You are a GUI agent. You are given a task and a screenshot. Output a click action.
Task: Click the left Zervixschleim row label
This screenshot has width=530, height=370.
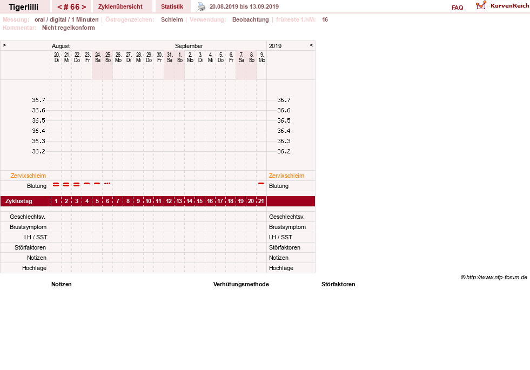click(x=29, y=176)
